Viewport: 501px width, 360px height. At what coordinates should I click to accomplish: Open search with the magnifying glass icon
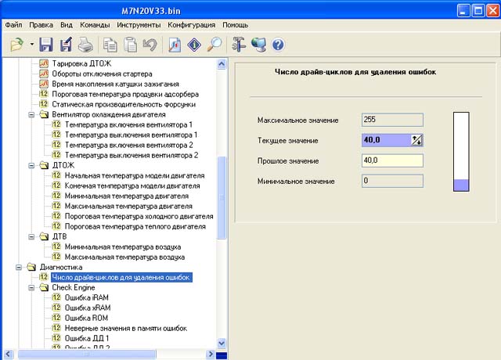pyautogui.click(x=214, y=45)
